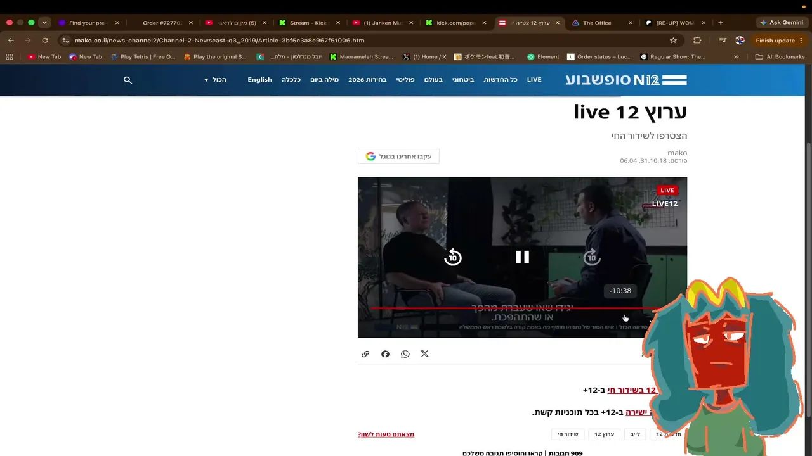Image resolution: width=812 pixels, height=456 pixels.
Task: Open כל החדשות in the navigation
Action: [x=501, y=80]
